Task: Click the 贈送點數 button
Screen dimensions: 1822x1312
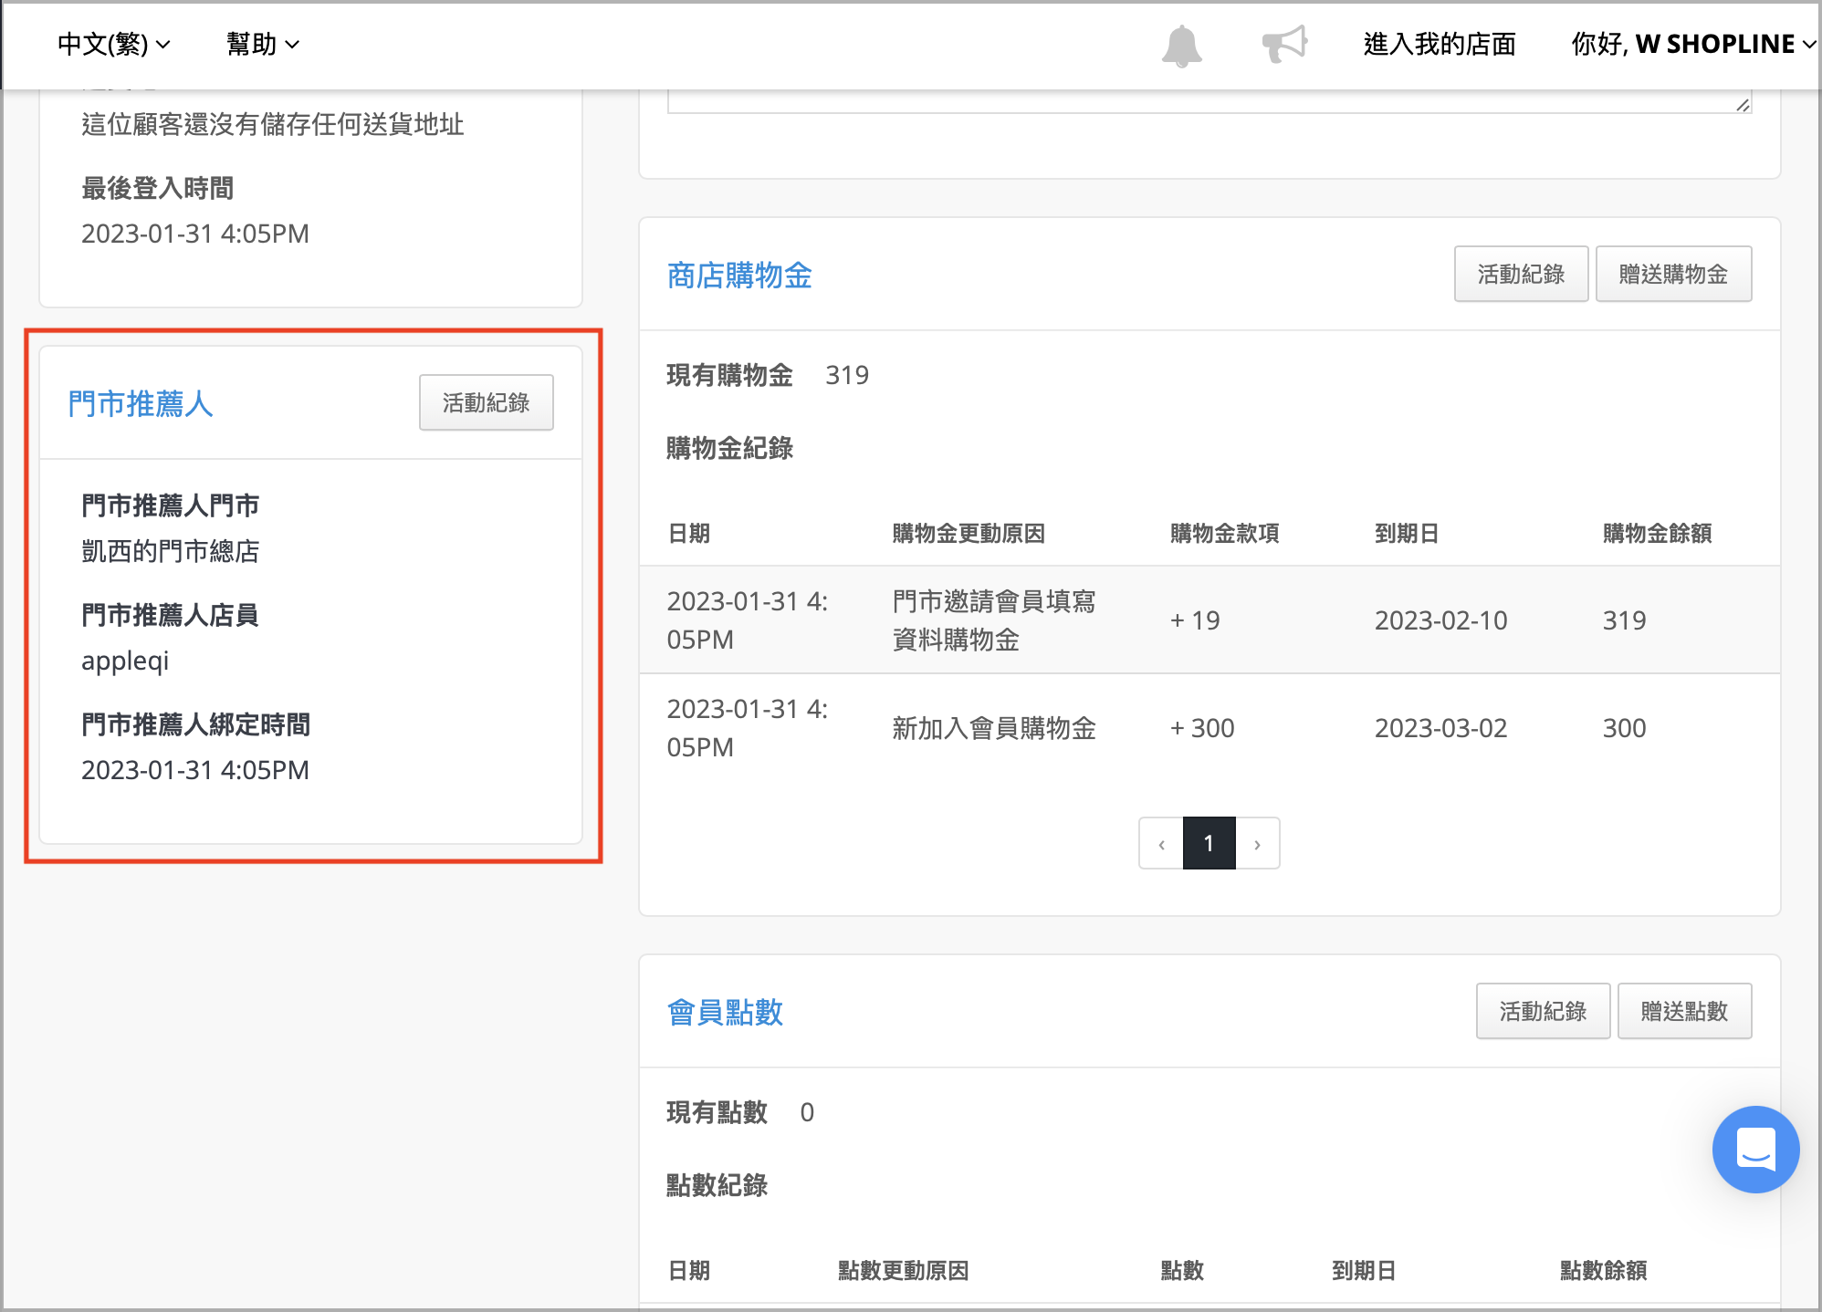Action: point(1684,1011)
